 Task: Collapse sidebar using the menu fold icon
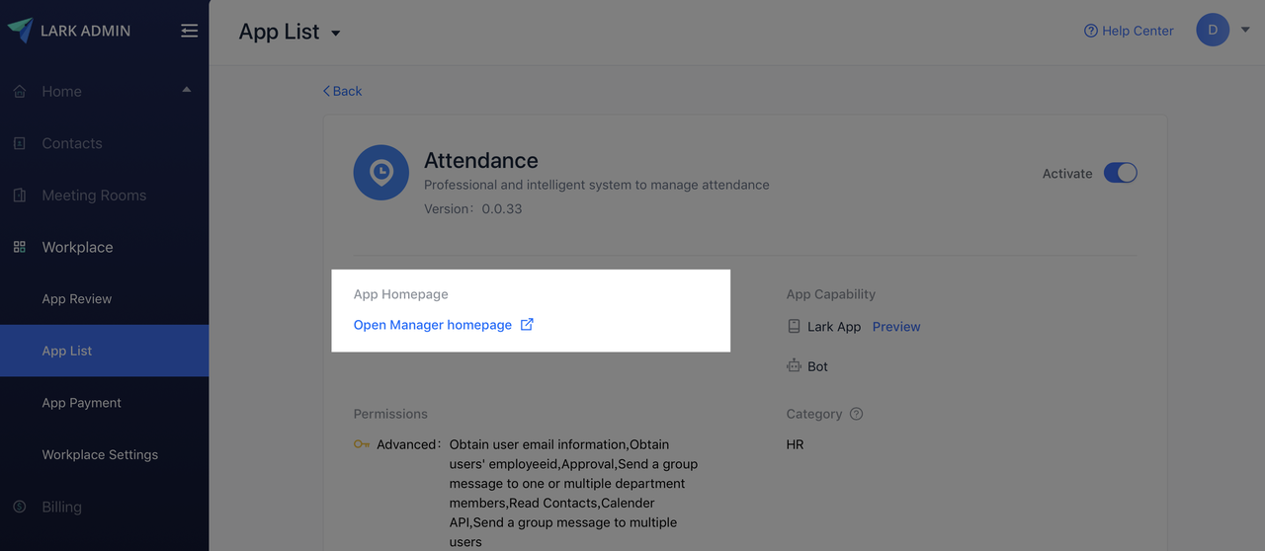click(x=190, y=31)
